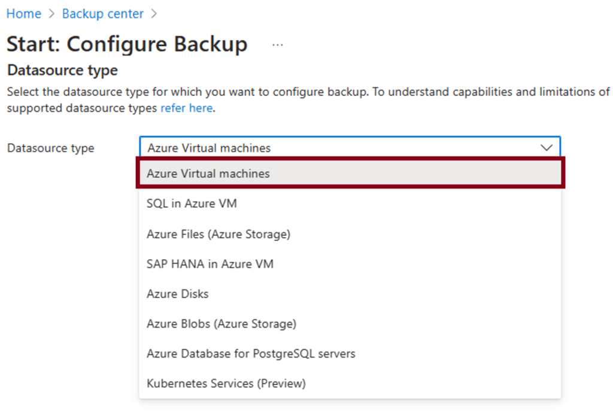613x418 pixels.
Task: Choose SQL in Azure VM
Action: pos(350,204)
